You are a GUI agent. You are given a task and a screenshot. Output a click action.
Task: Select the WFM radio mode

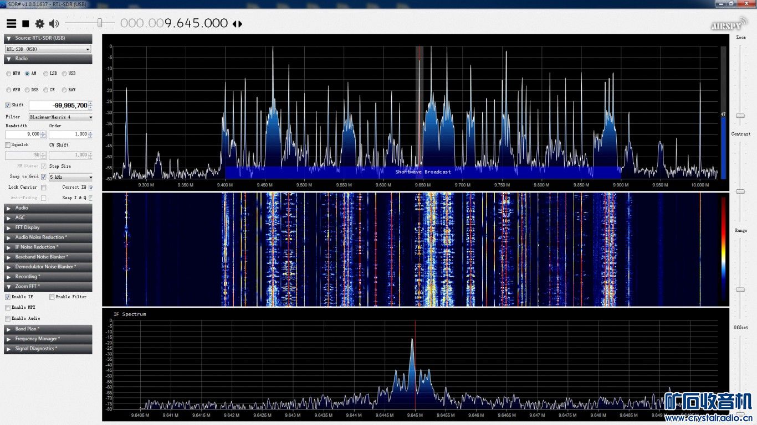pyautogui.click(x=8, y=90)
